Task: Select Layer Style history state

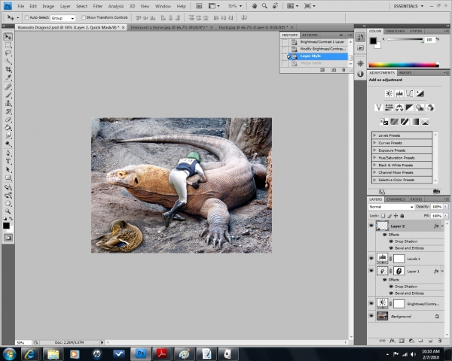Action: (319, 56)
